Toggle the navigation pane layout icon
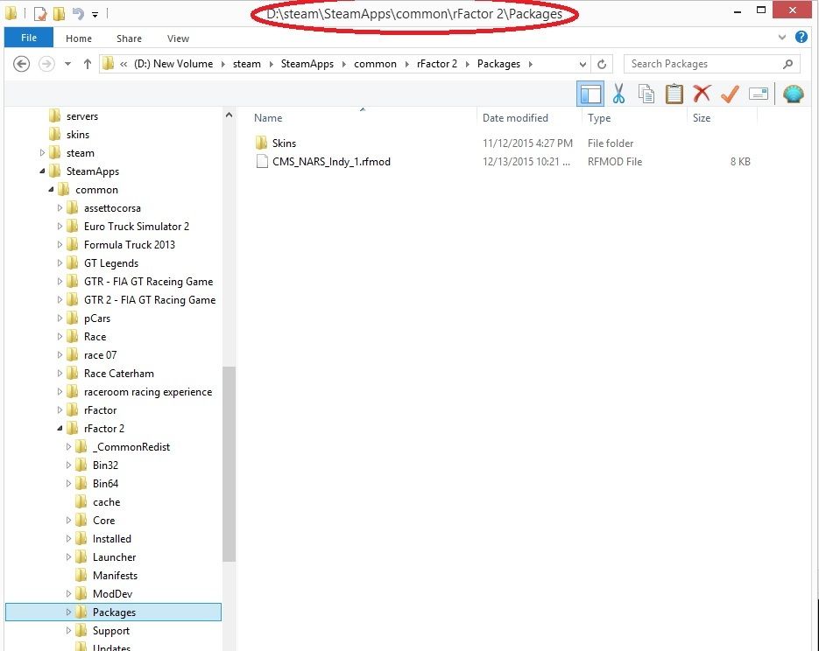 click(x=590, y=94)
